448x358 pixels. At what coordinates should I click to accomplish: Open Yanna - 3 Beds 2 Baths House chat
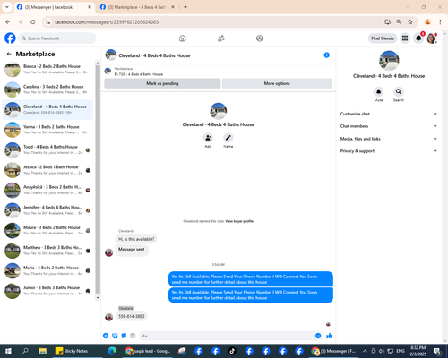[x=47, y=130]
